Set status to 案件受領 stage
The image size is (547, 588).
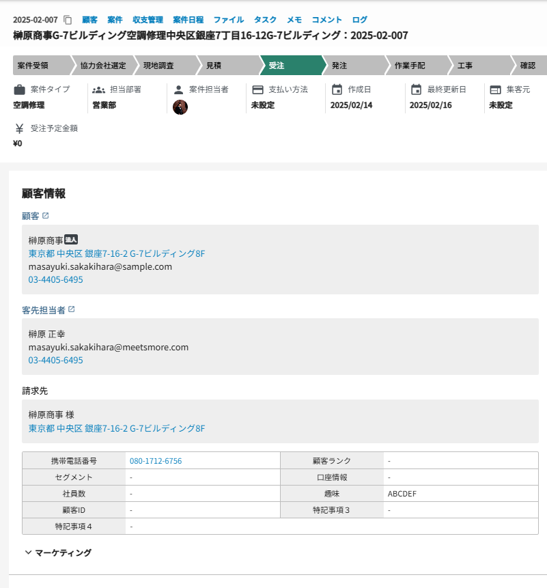point(42,66)
